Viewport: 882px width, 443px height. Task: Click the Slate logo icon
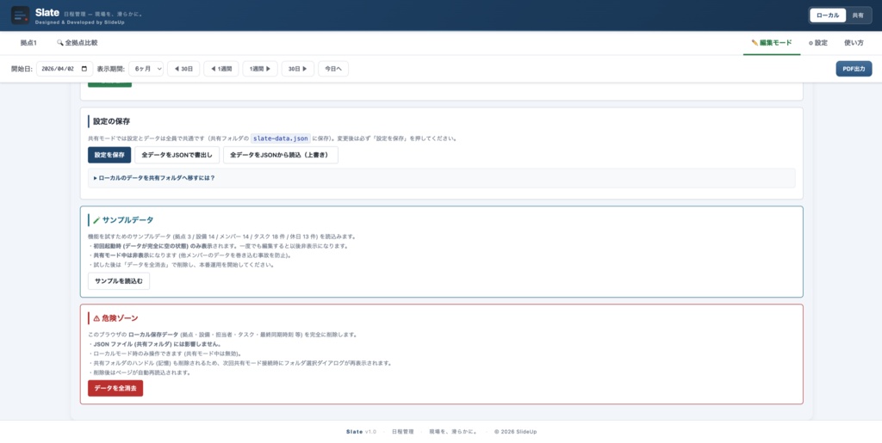coord(21,15)
